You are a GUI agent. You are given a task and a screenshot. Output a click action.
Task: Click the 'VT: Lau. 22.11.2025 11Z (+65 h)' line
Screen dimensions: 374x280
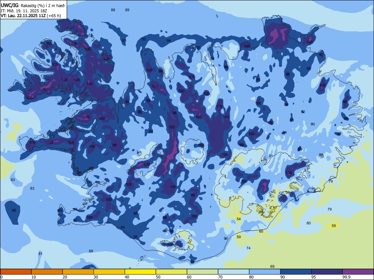31,16
